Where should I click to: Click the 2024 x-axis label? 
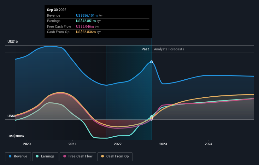click(x=209, y=144)
